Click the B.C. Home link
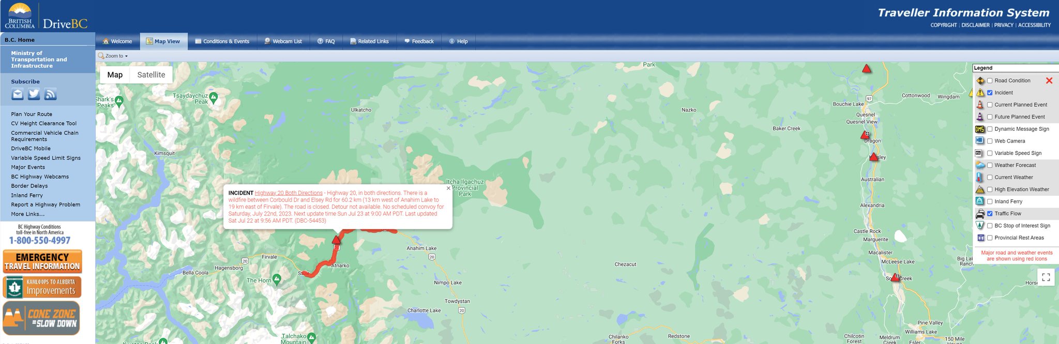Viewport: 1059px width, 344px height. coord(20,40)
